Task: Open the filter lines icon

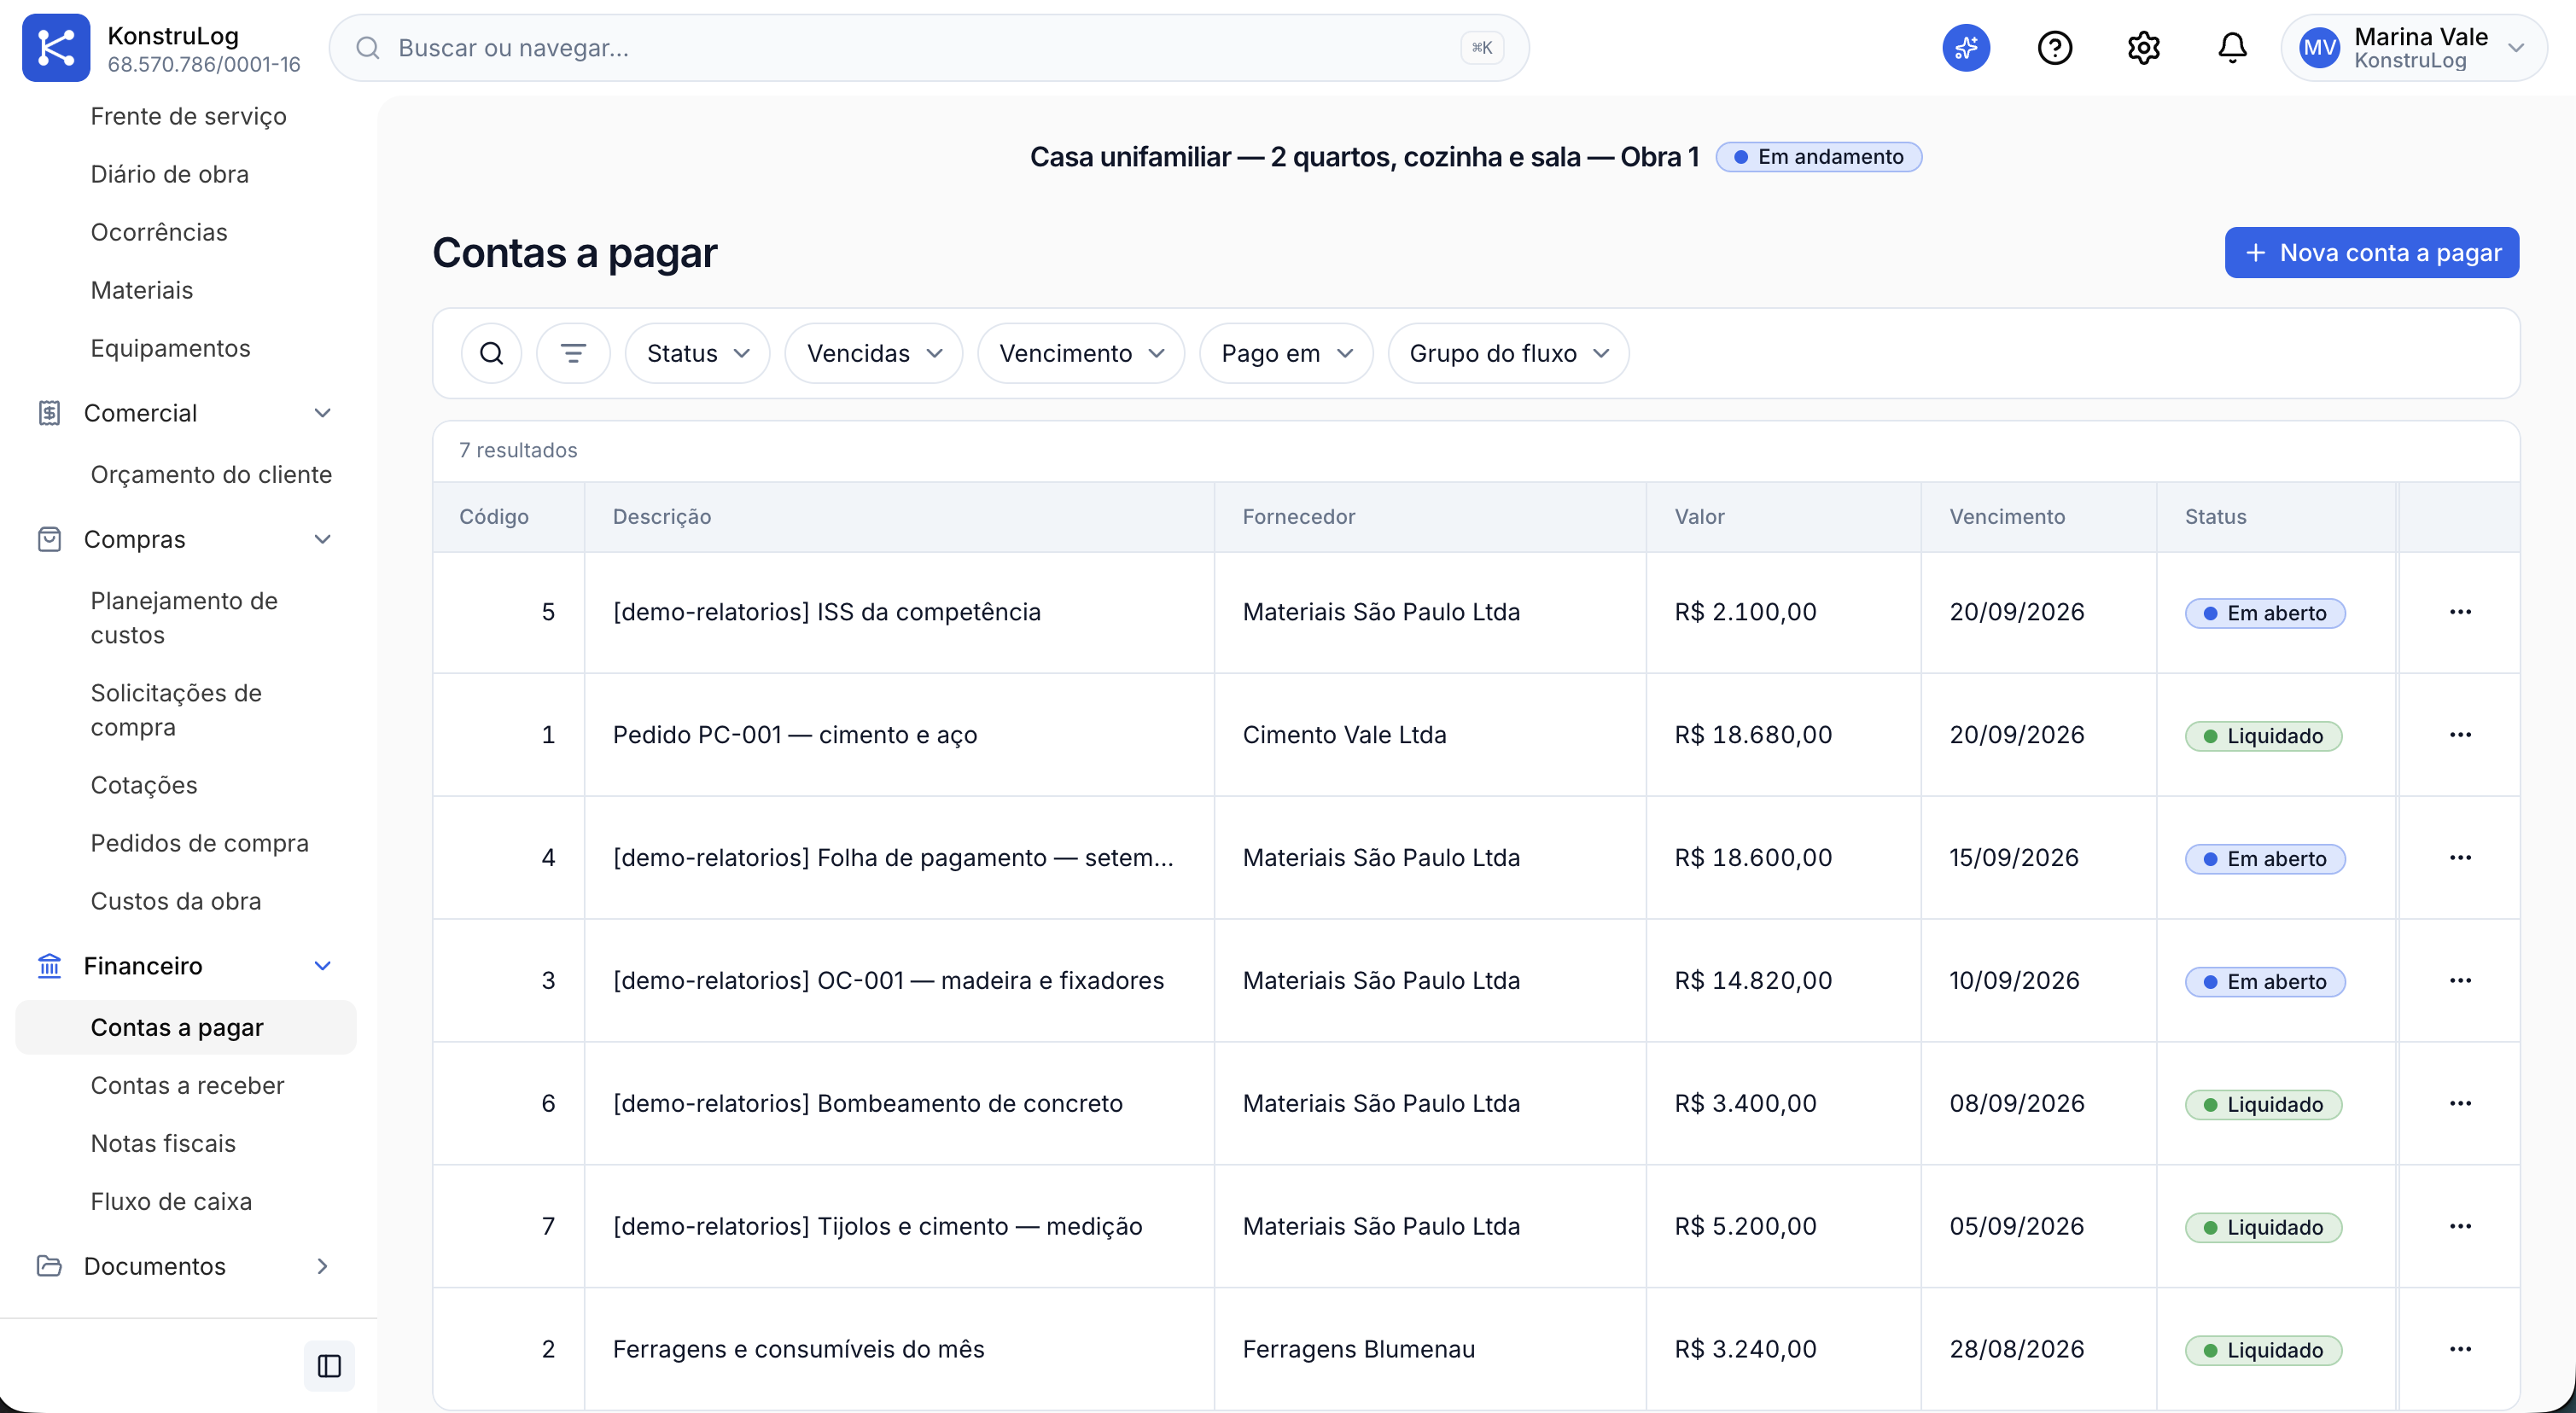Action: [573, 353]
